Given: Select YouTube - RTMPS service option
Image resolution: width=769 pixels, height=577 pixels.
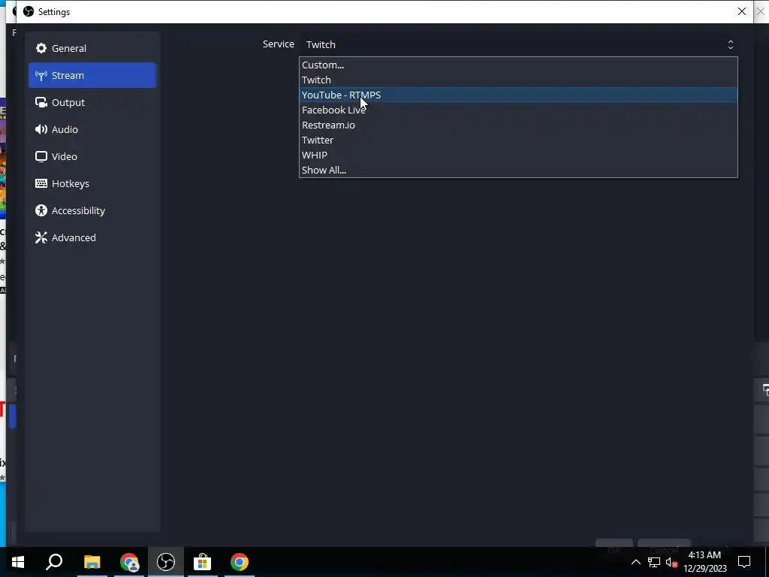Looking at the screenshot, I should pyautogui.click(x=518, y=95).
